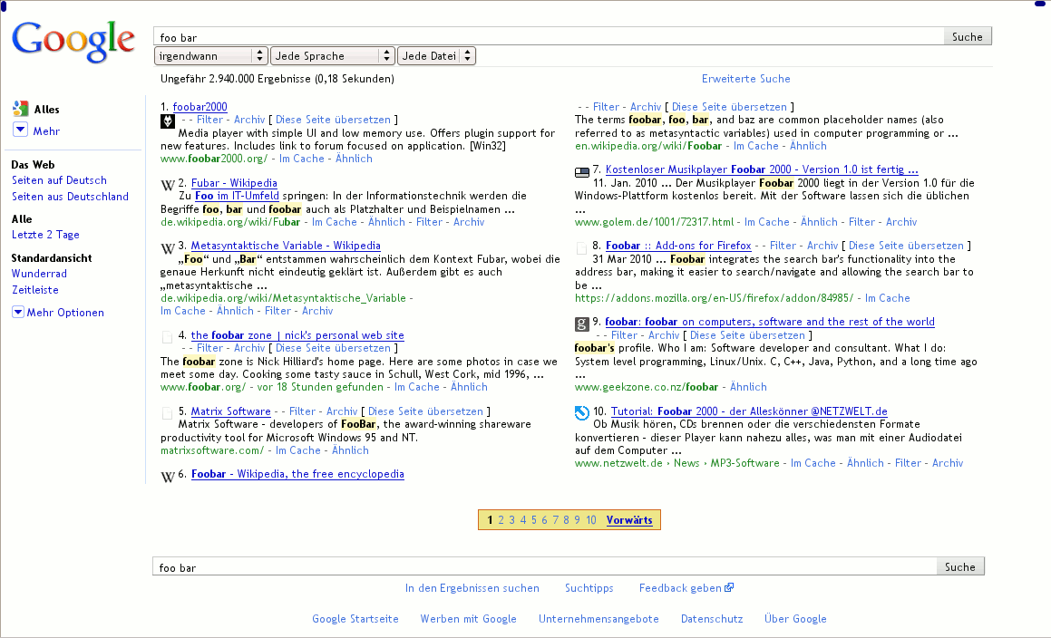Open Metasyntaktische Variable - Wikipedia result
Viewport: 1051px width, 638px height.
pyautogui.click(x=286, y=246)
